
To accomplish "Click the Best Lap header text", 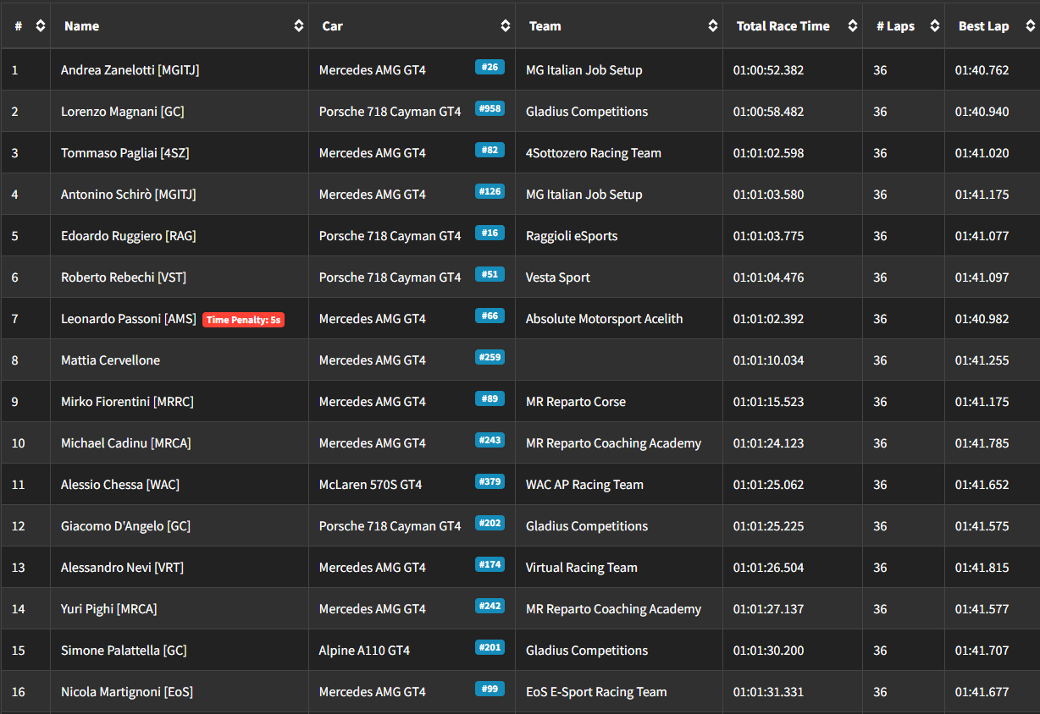I will pyautogui.click(x=984, y=26).
